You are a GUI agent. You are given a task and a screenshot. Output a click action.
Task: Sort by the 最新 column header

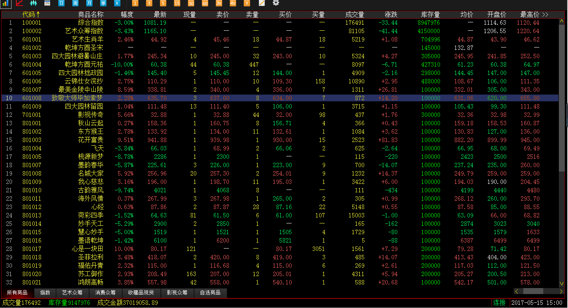pos(160,14)
